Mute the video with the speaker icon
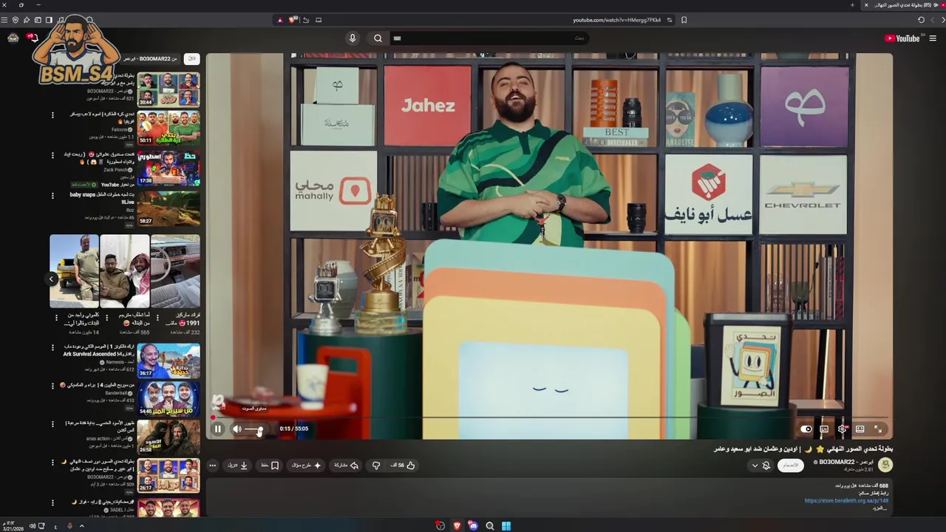This screenshot has height=532, width=946. [237, 429]
